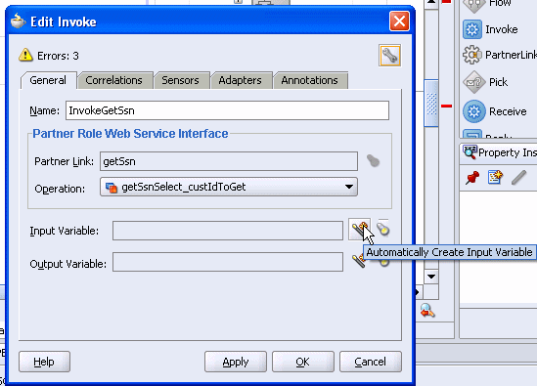
Task: Click the Partner Link field
Action: 229,161
